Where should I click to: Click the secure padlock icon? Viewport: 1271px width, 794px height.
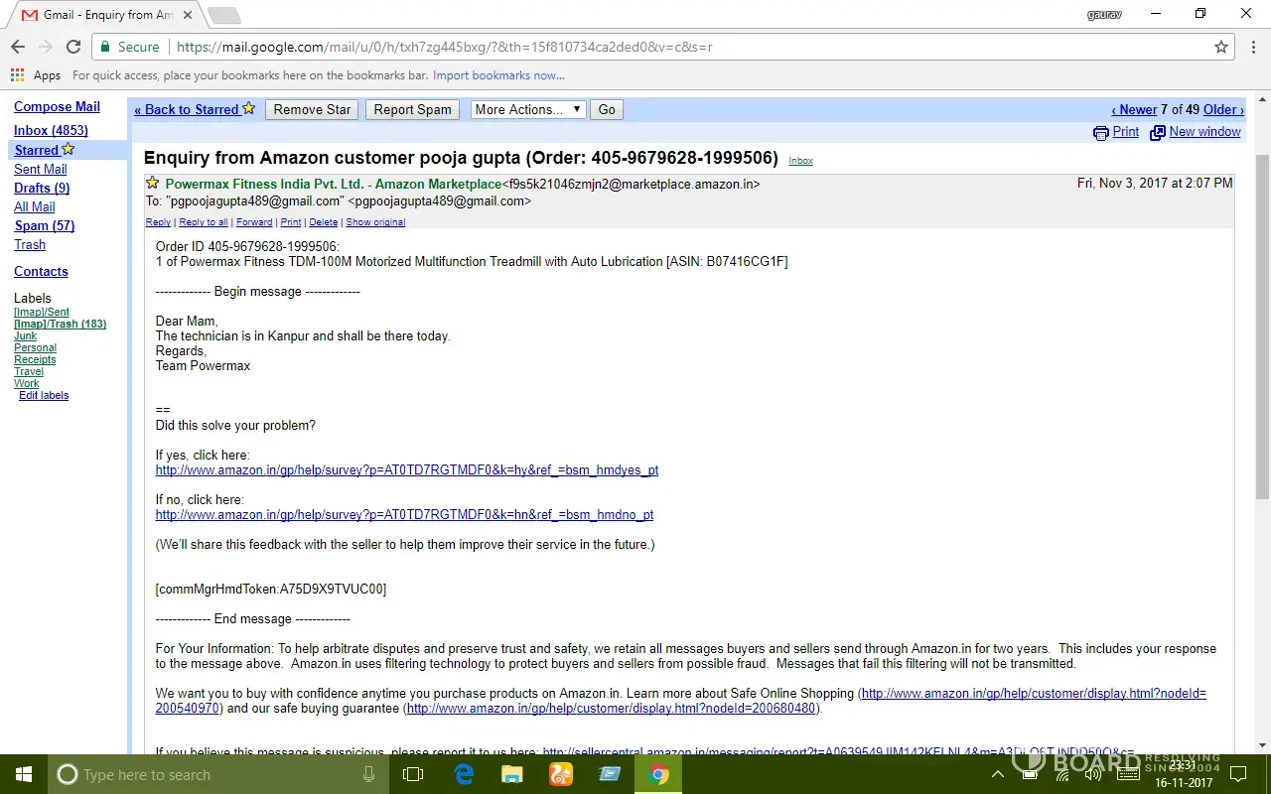[105, 47]
